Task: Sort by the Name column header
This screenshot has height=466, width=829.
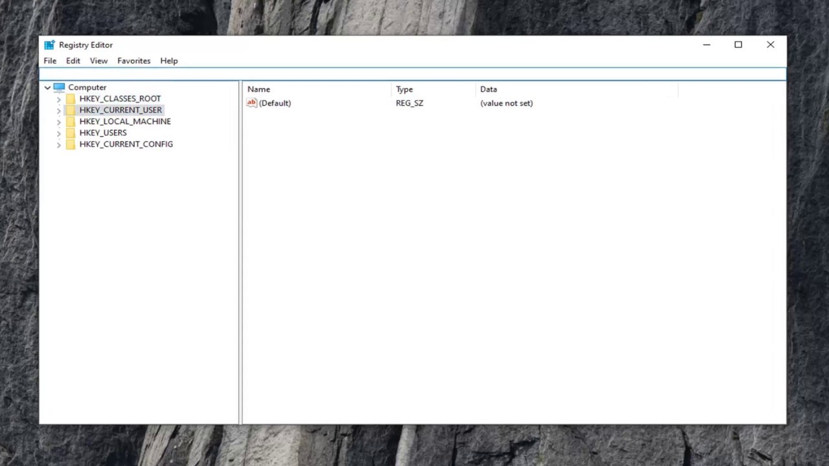Action: tap(317, 89)
